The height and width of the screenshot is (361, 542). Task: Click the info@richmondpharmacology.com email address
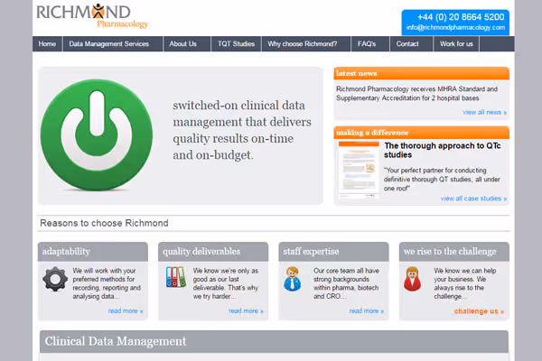(x=455, y=28)
